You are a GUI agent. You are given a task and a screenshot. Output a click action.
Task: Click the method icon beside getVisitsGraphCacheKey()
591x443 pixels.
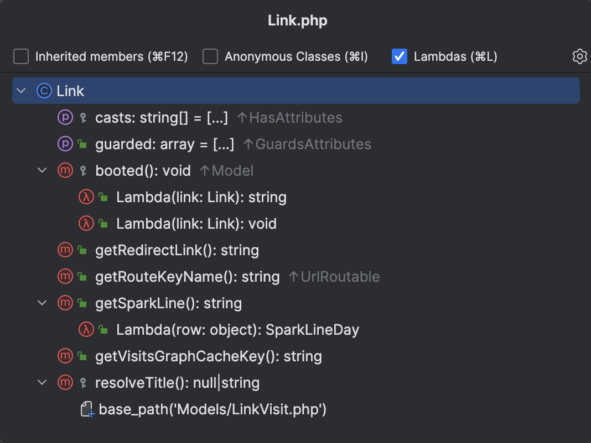pyautogui.click(x=65, y=356)
